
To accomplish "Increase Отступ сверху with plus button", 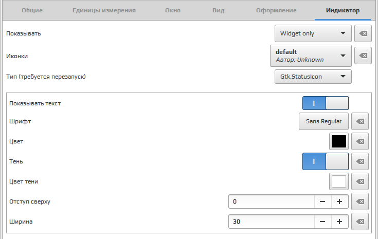I will tap(339, 201).
